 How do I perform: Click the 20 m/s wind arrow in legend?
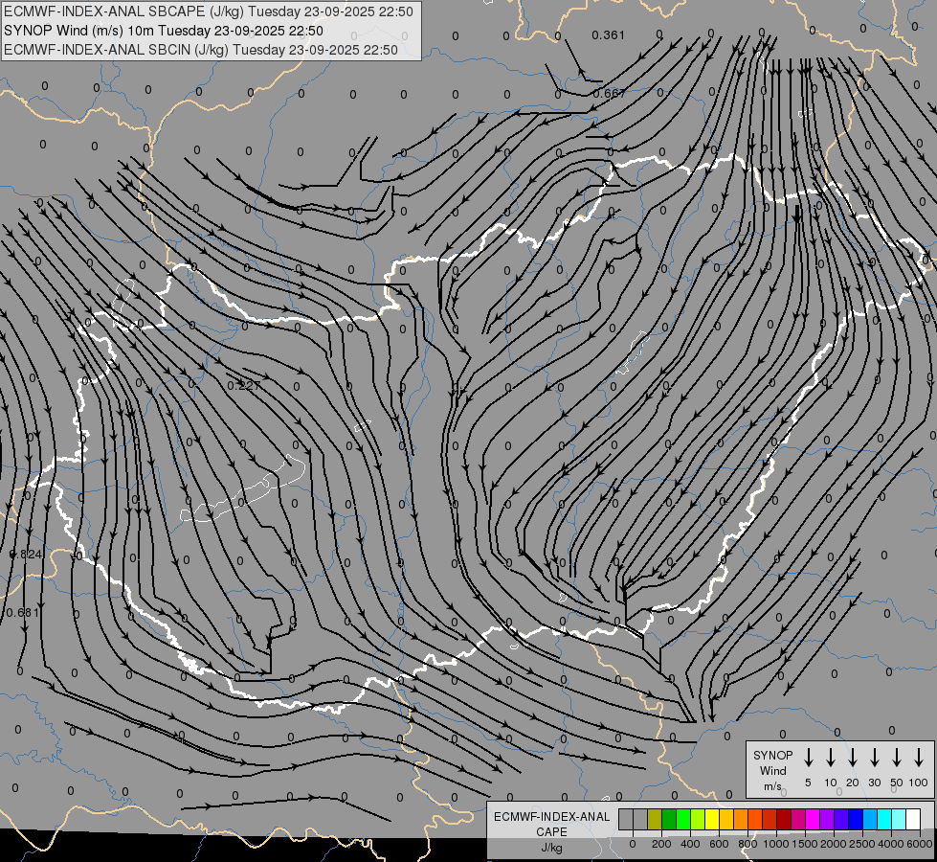click(x=852, y=758)
